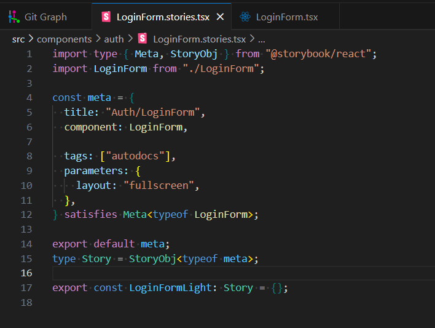The height and width of the screenshot is (328, 435).
Task: Open the components breadcrumb
Action: 64,39
